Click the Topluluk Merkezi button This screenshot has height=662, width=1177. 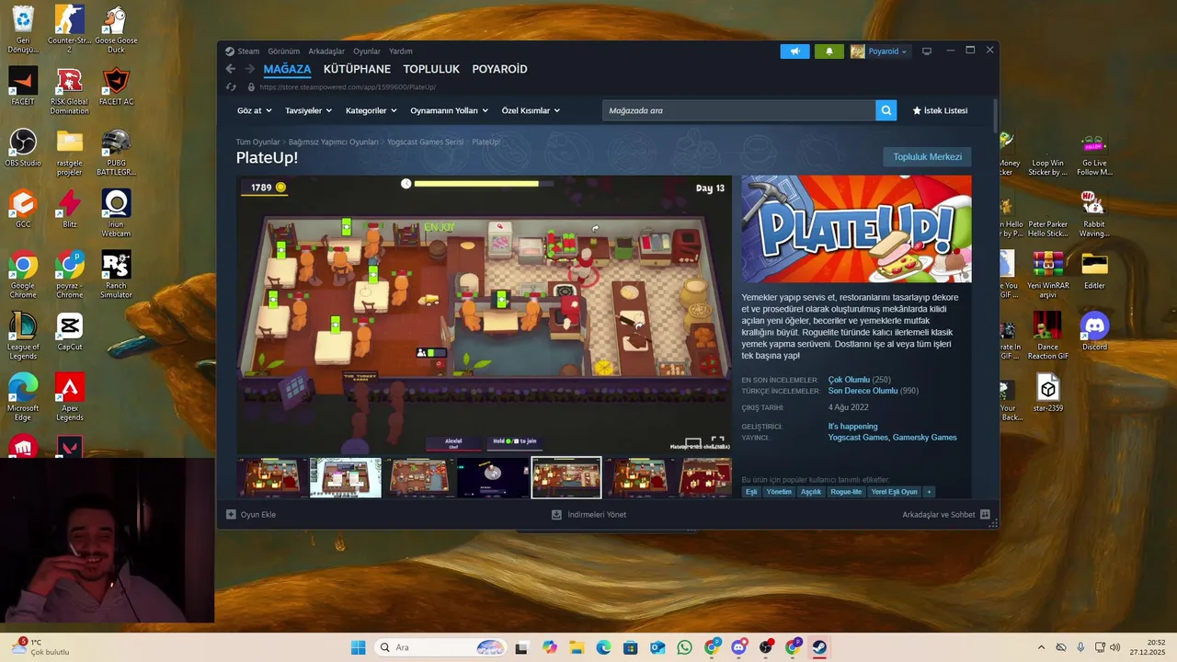click(x=927, y=156)
